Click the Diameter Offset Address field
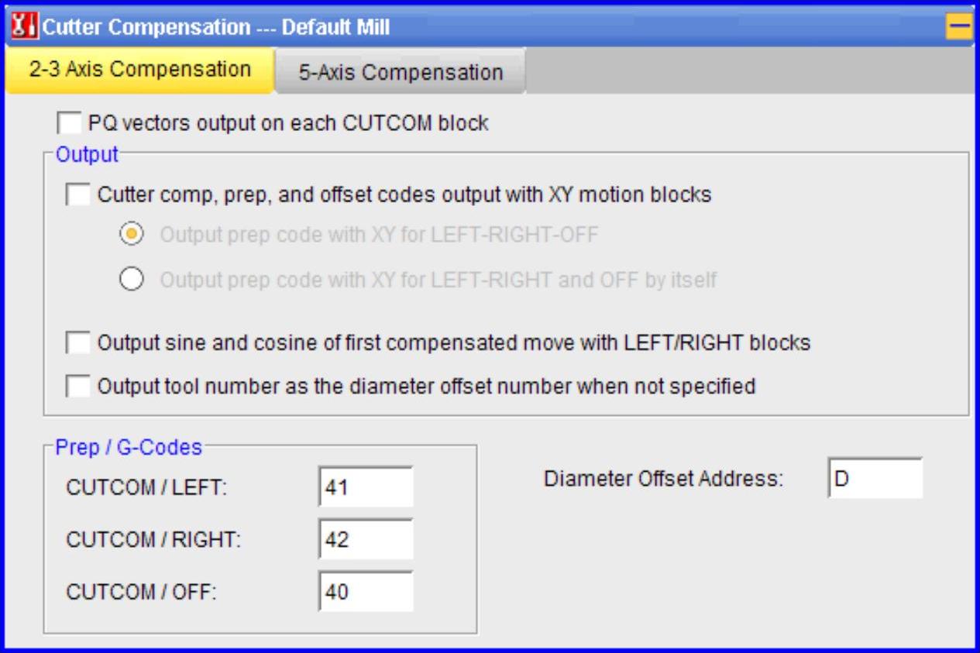The image size is (980, 653). coord(875,478)
